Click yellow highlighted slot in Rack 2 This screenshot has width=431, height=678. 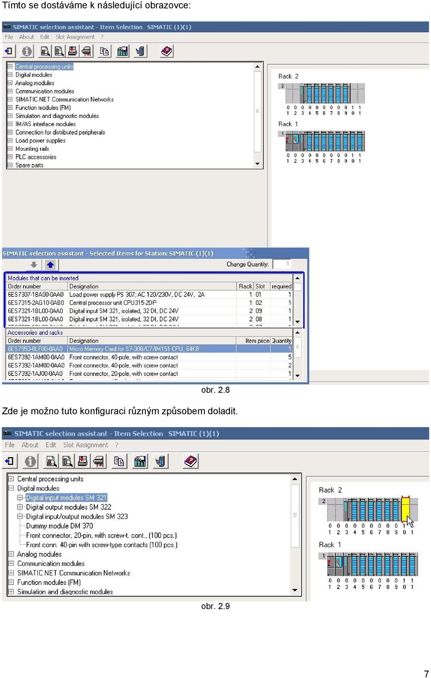(x=405, y=509)
